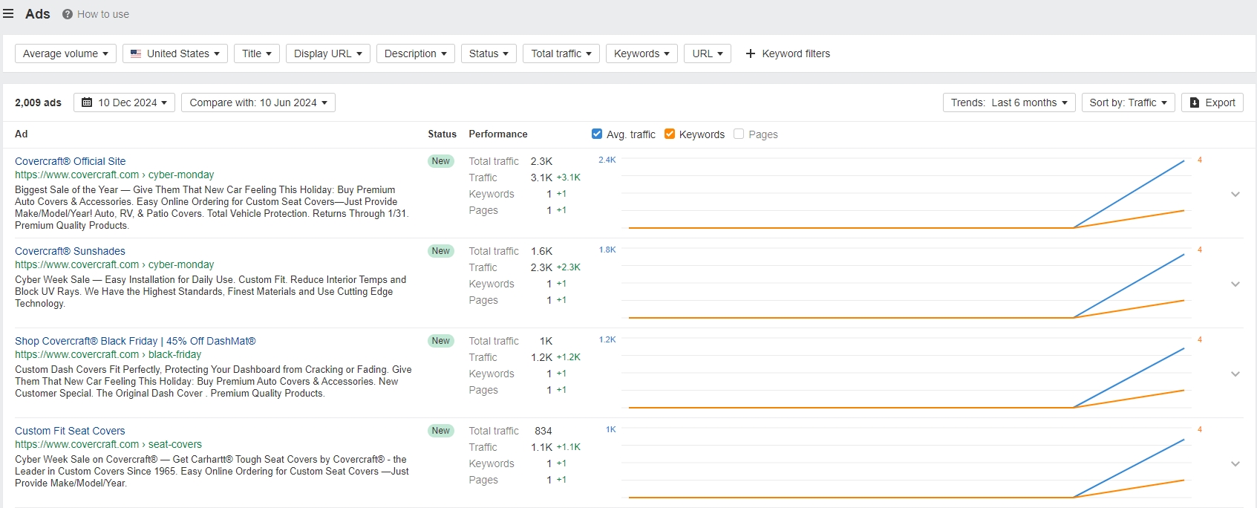The width and height of the screenshot is (1257, 508).
Task: Enable the Pages chart checkbox
Action: pos(739,134)
